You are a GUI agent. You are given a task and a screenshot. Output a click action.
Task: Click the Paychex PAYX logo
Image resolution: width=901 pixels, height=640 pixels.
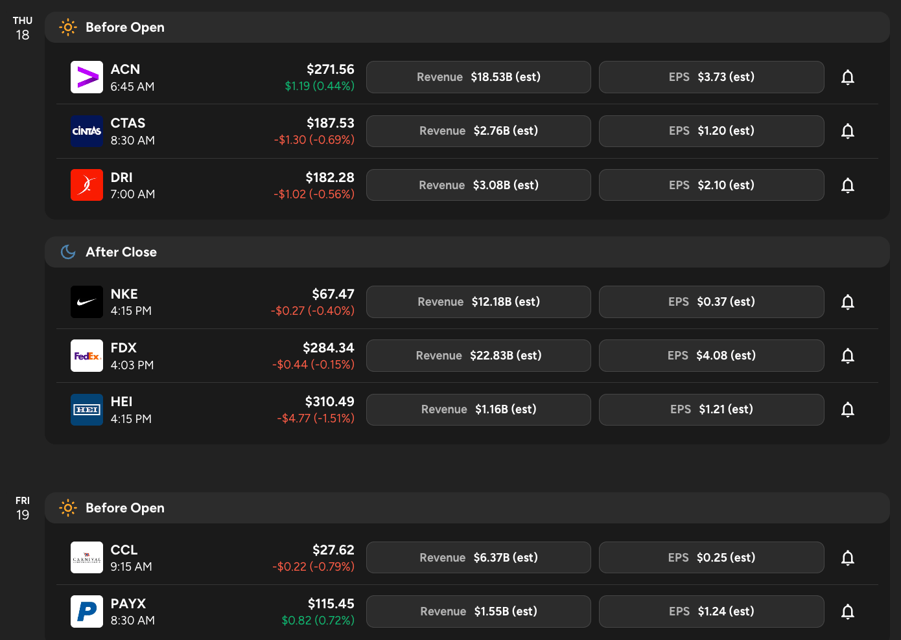click(x=87, y=611)
